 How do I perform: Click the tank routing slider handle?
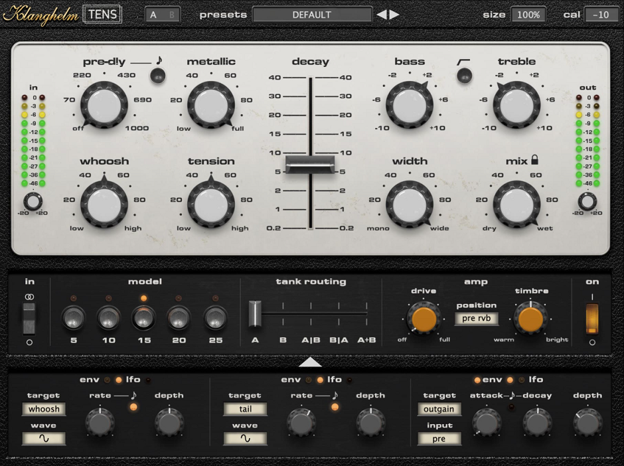255,313
